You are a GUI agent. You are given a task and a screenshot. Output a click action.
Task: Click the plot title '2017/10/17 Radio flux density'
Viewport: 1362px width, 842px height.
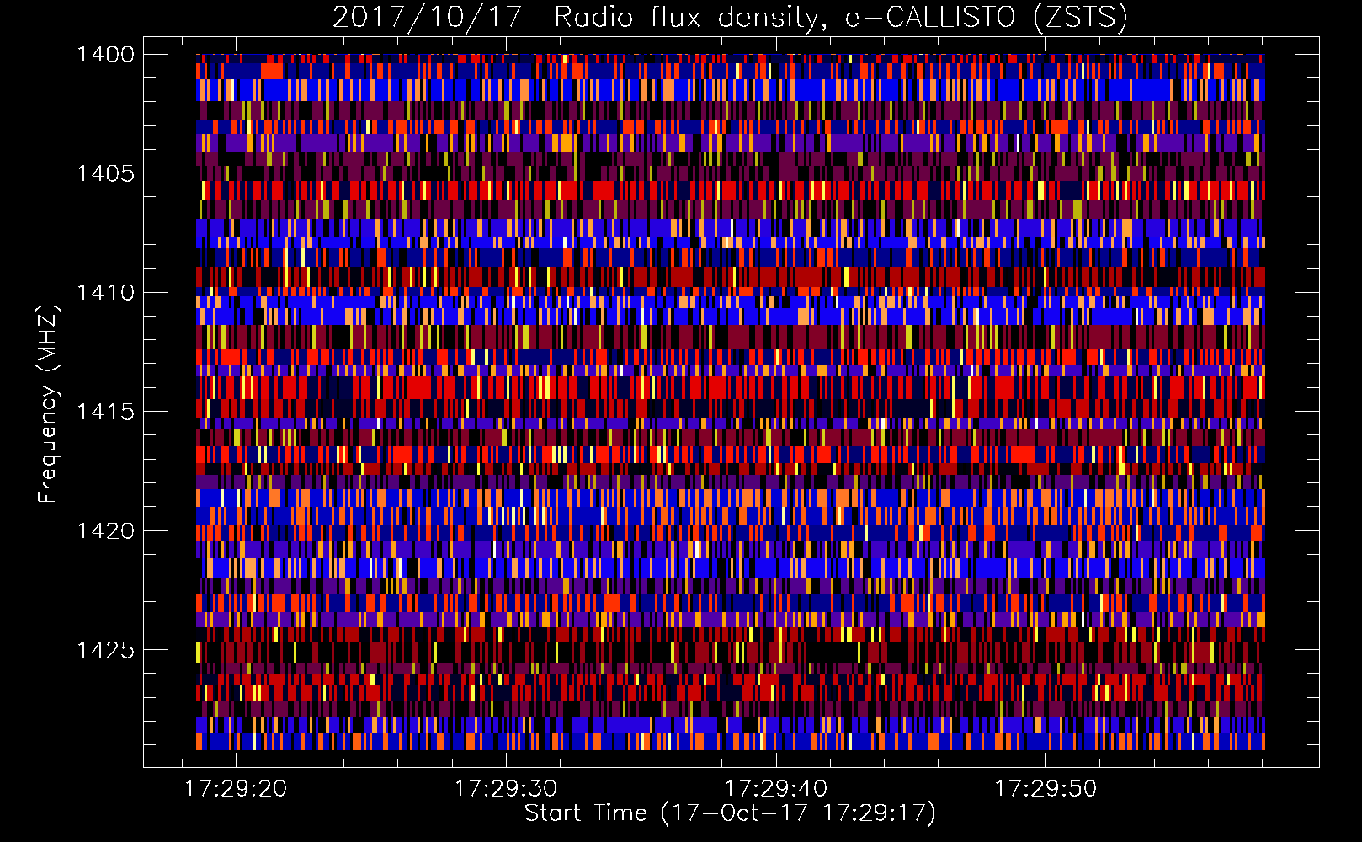[730, 18]
